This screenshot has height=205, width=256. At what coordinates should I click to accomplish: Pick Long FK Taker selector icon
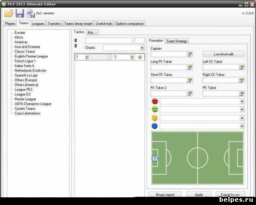(189, 67)
